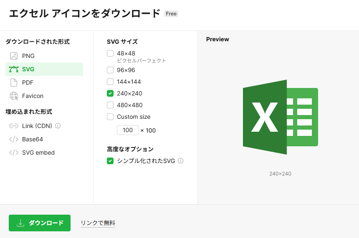
Task: Enable the 48×48 size checkbox
Action: click(x=110, y=53)
